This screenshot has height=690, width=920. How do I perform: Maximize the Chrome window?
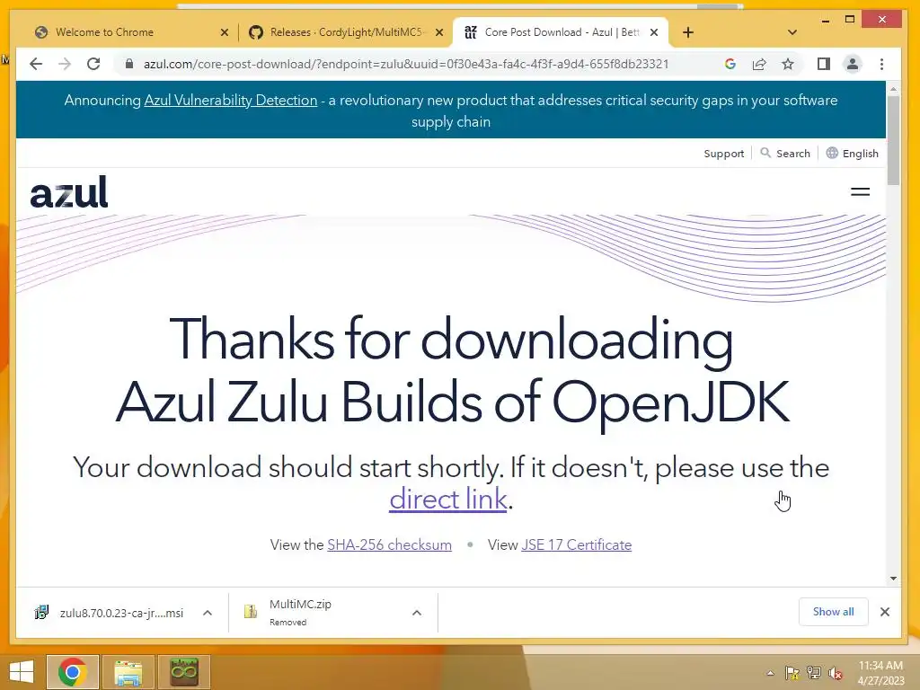click(850, 20)
